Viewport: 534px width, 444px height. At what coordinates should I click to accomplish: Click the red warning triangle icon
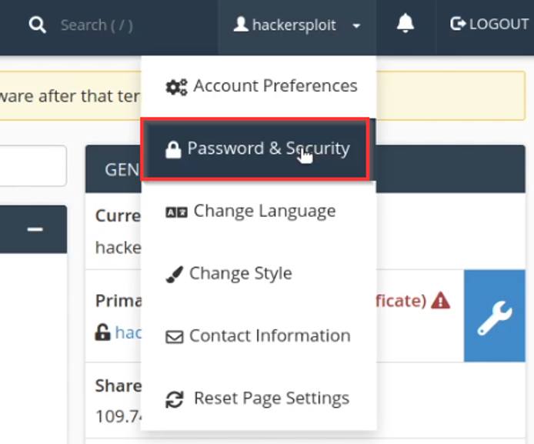[440, 301]
